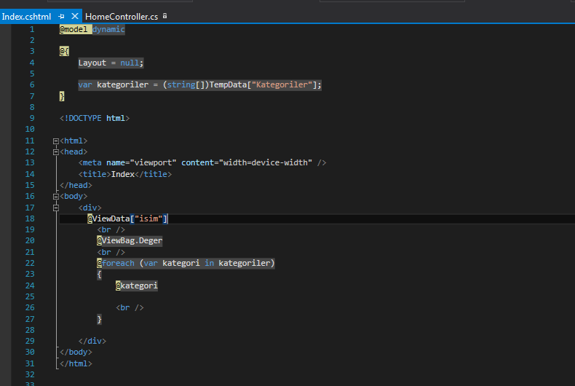
Task: Click the <br /> tag on line 19
Action: [x=111, y=229]
